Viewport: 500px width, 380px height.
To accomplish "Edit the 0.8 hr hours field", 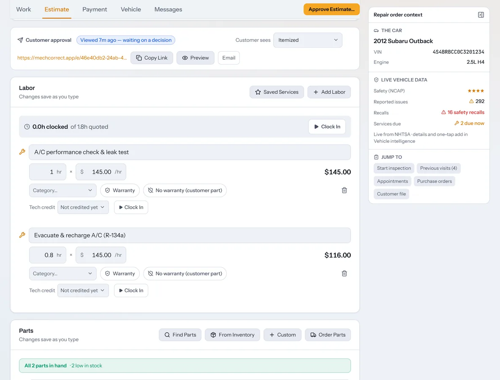I will coord(48,255).
